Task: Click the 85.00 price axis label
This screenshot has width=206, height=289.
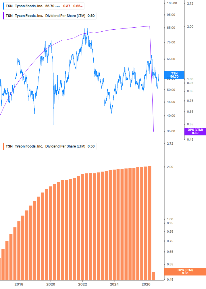Action: coord(171,28)
